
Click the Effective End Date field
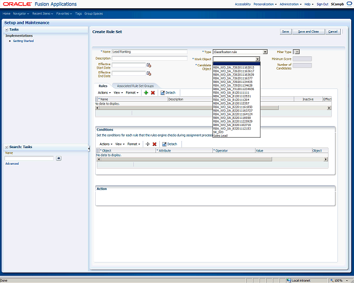(129, 74)
